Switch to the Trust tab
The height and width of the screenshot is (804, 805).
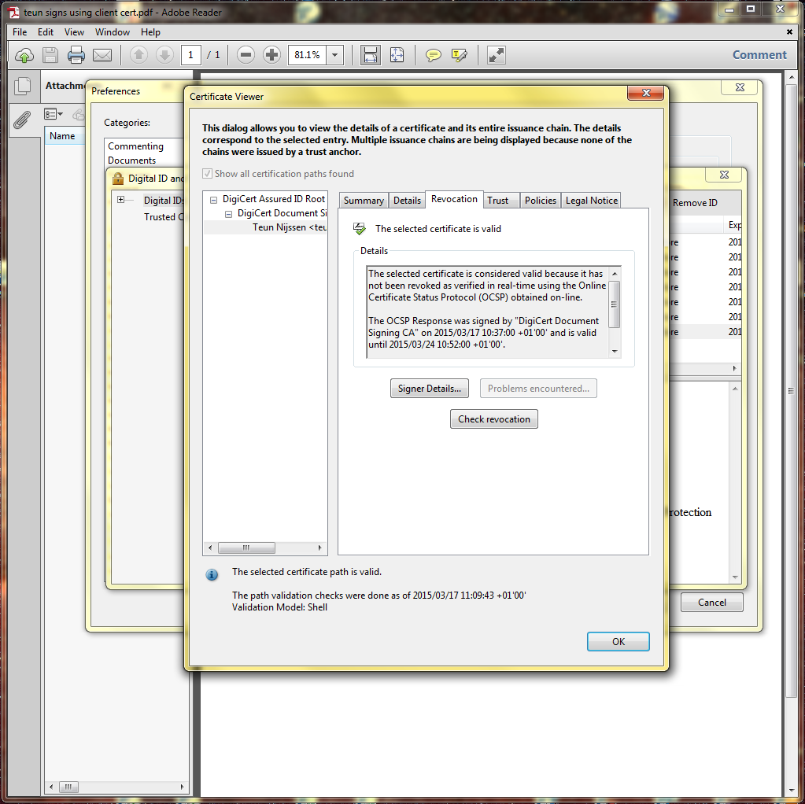pos(498,201)
